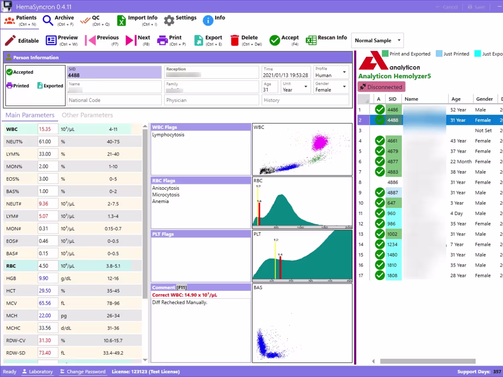Viewport: 503px width, 377px height.
Task: Open the Archive search
Action: (x=58, y=21)
